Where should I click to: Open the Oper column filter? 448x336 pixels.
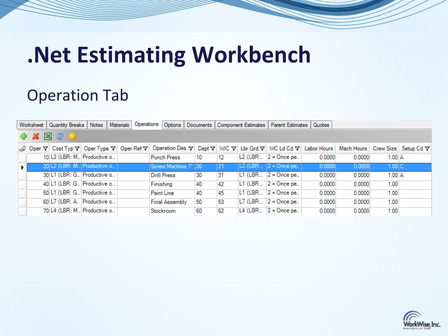[45, 149]
